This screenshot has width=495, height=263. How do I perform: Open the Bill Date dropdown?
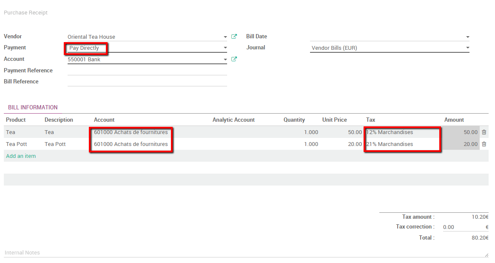pos(467,37)
